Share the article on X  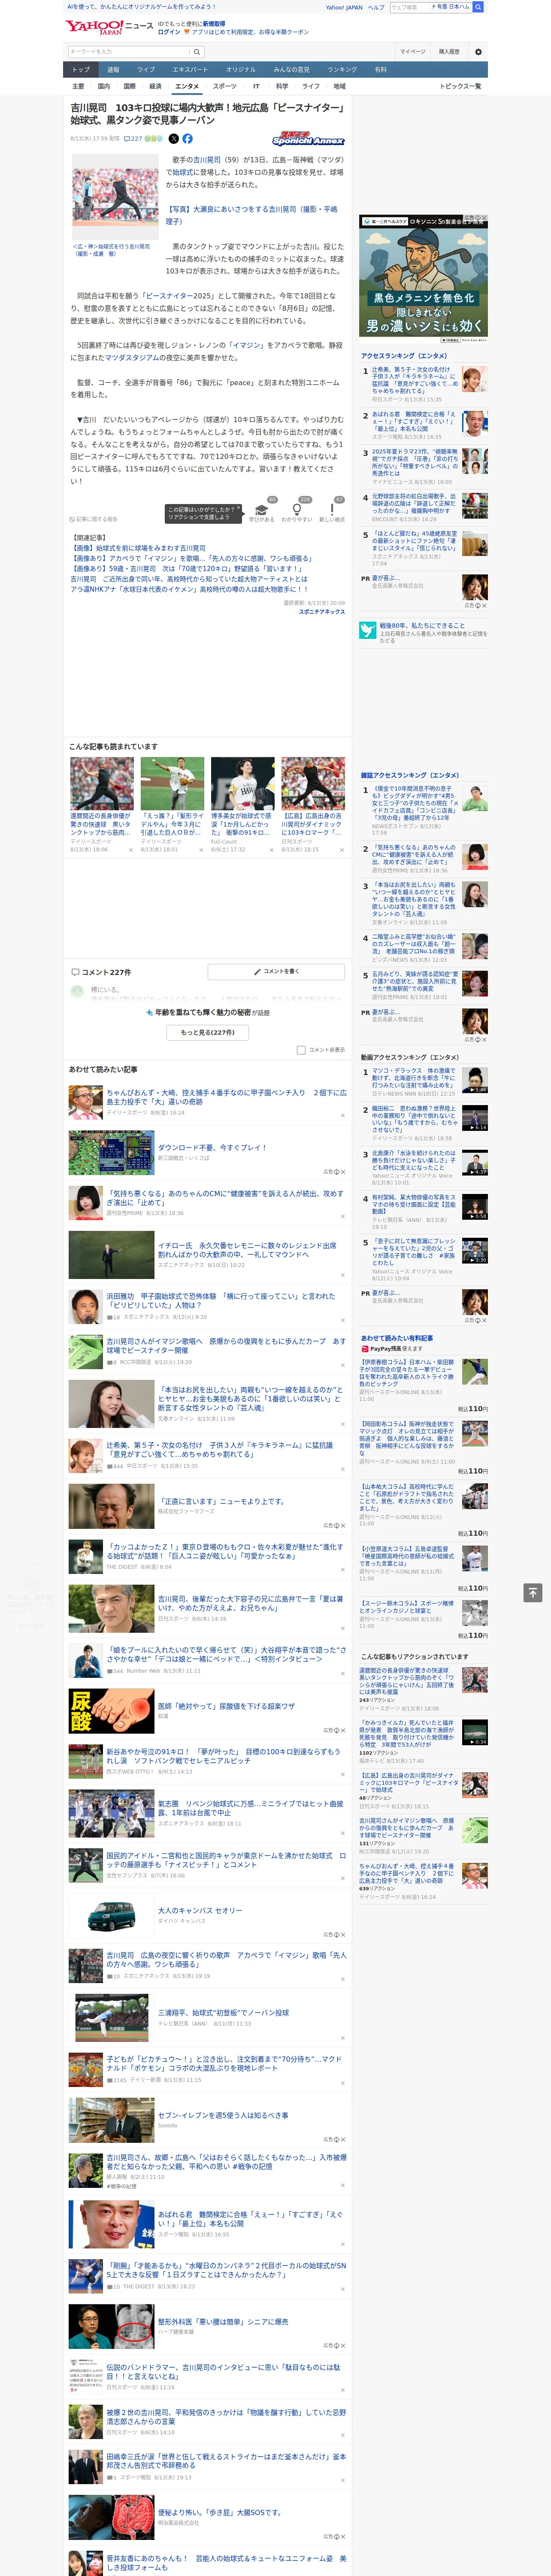click(x=174, y=139)
